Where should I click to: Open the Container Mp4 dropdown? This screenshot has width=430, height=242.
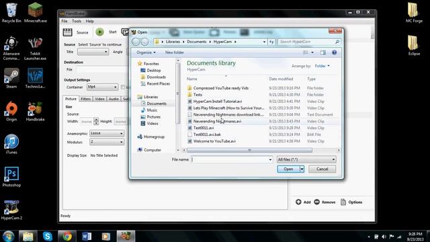(102, 87)
